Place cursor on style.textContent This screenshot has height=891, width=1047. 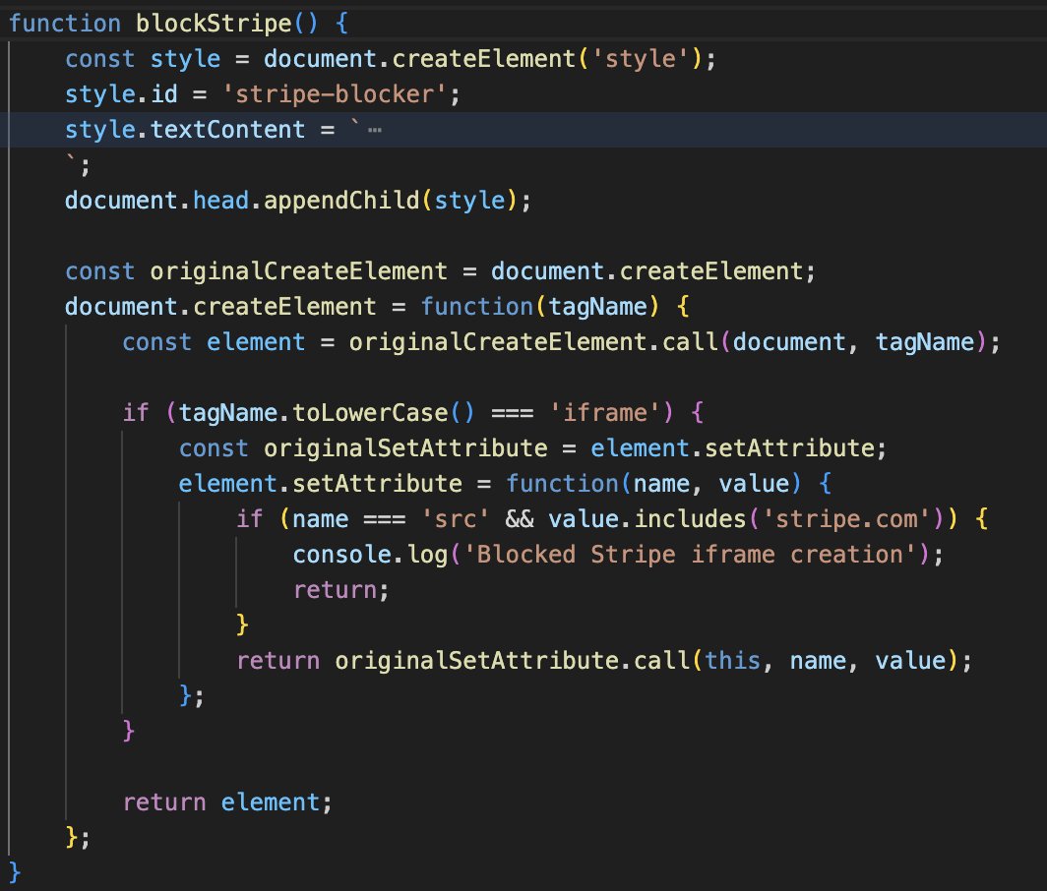(x=185, y=130)
